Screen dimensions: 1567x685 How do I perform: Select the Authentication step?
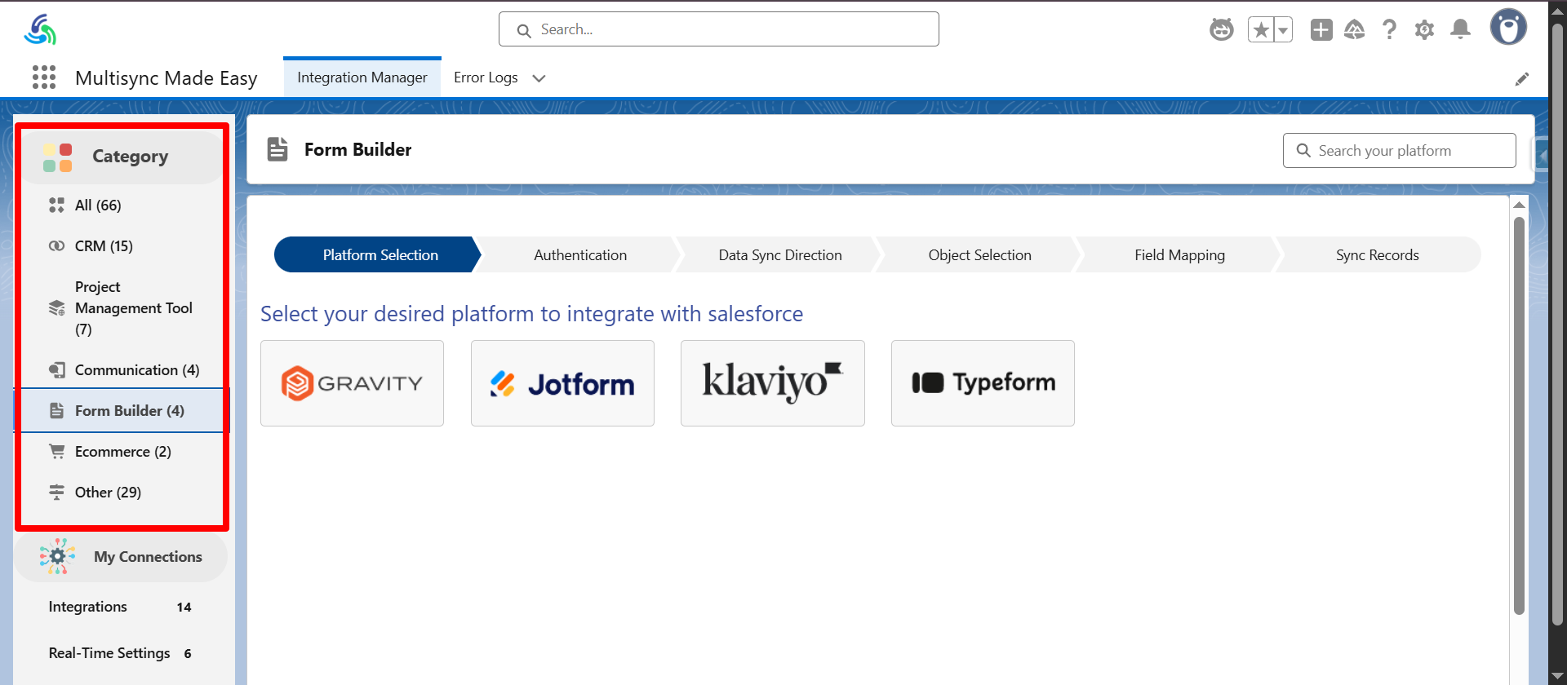[x=580, y=255]
